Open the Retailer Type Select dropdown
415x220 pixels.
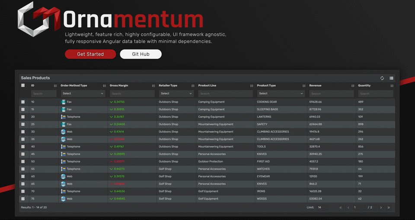[x=176, y=94]
